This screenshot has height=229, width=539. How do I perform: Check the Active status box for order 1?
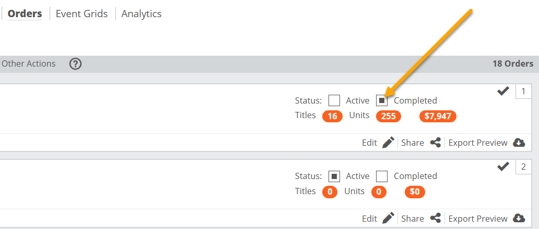click(x=334, y=100)
